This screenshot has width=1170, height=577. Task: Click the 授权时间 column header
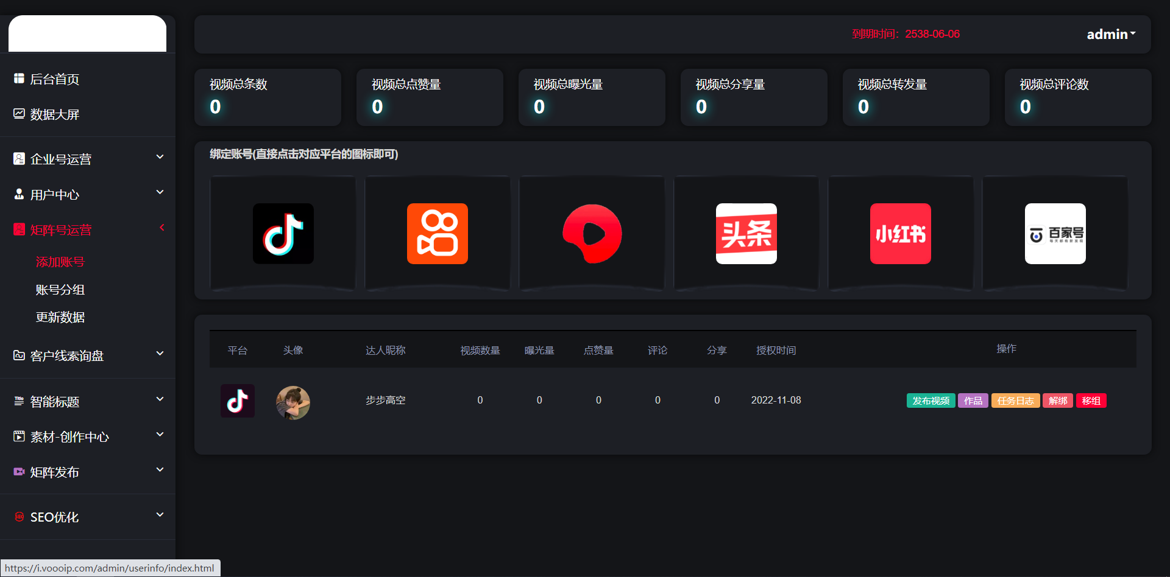776,350
